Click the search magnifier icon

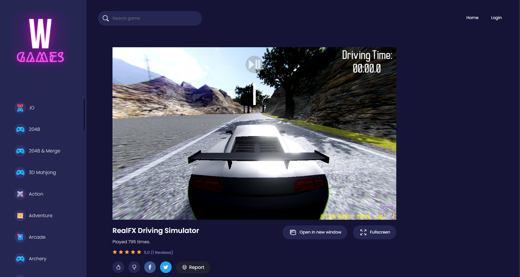pyautogui.click(x=106, y=18)
